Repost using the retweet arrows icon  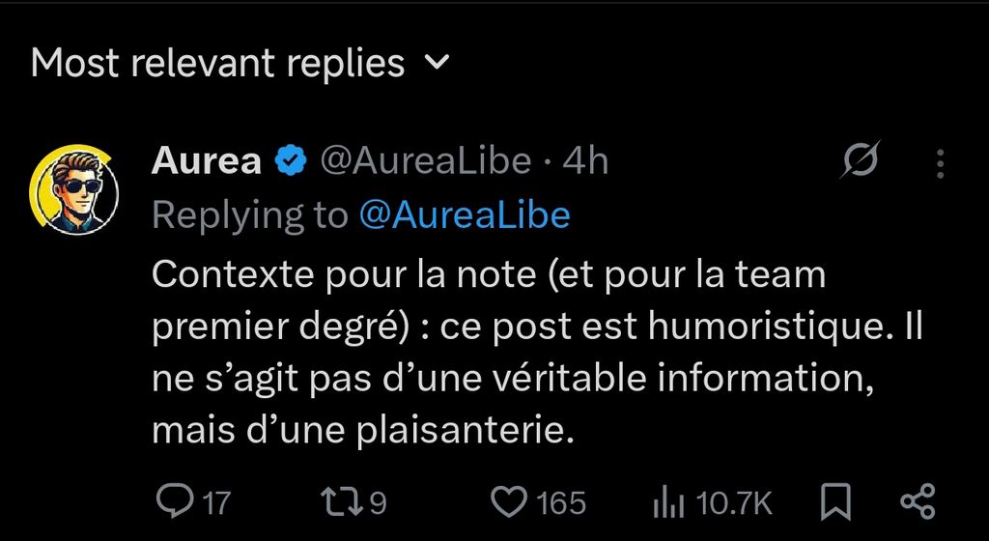[342, 501]
